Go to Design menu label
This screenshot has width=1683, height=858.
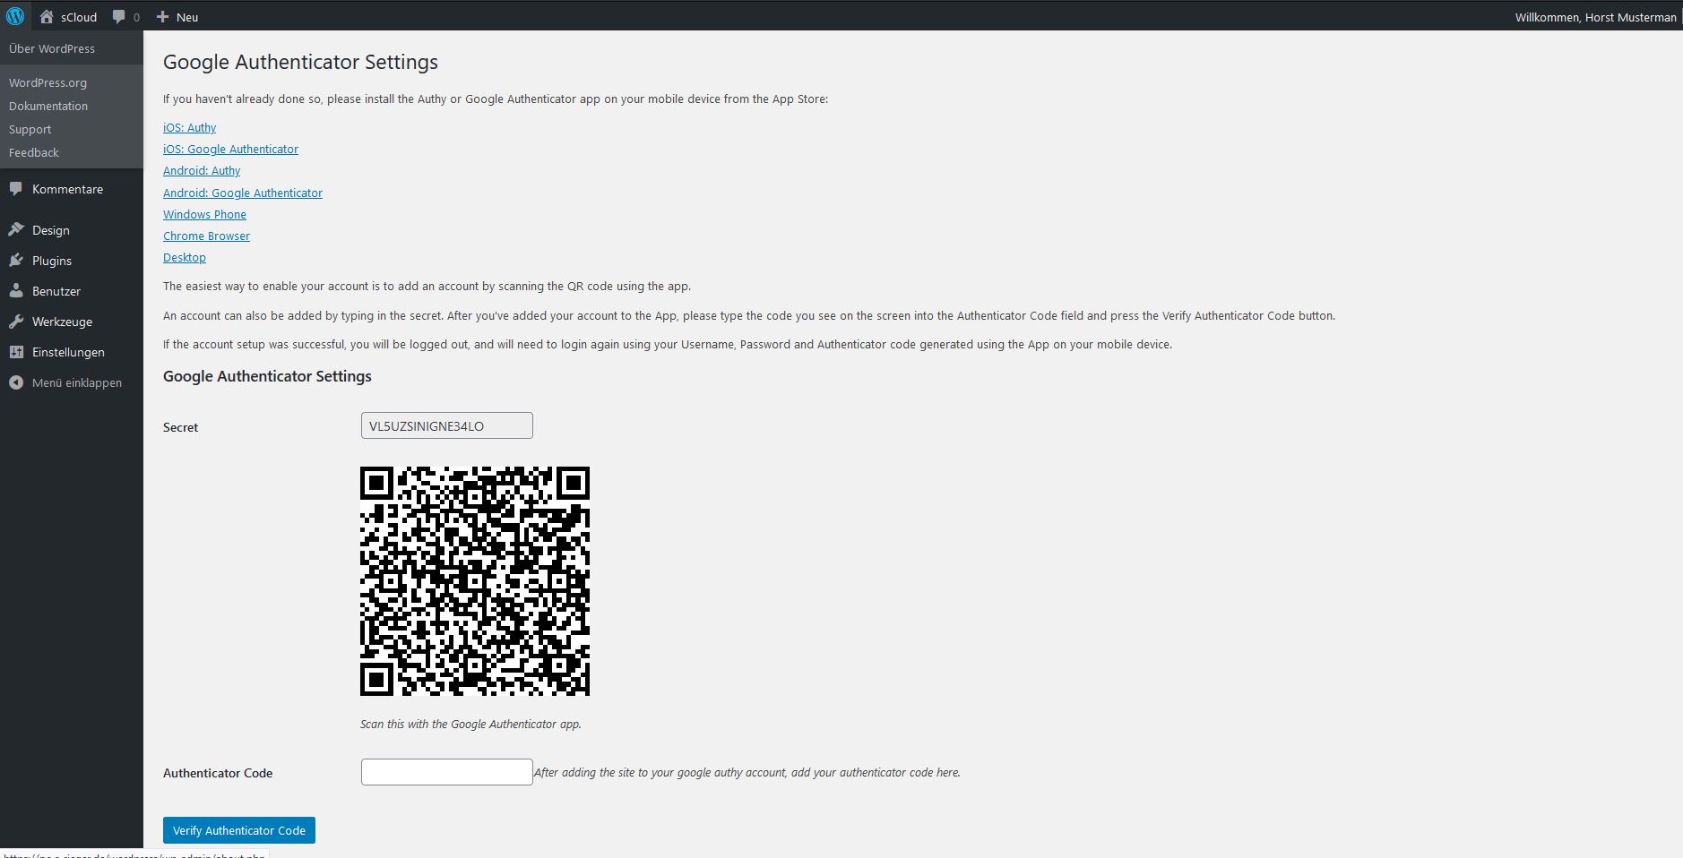point(50,230)
